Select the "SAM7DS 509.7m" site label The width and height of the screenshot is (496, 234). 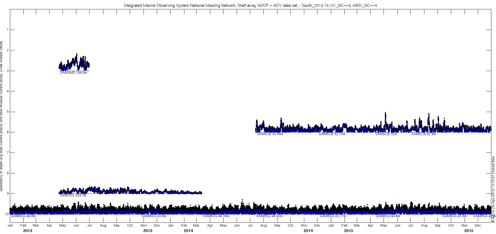pos(73,195)
